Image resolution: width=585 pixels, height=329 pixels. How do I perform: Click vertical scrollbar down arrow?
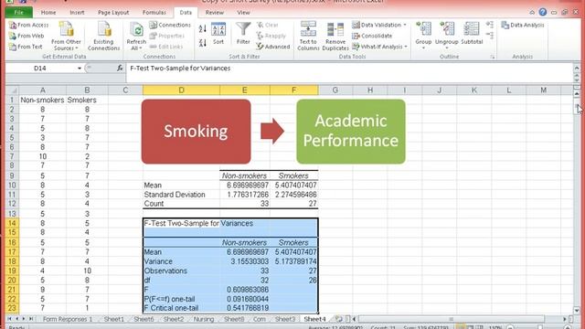point(577,311)
